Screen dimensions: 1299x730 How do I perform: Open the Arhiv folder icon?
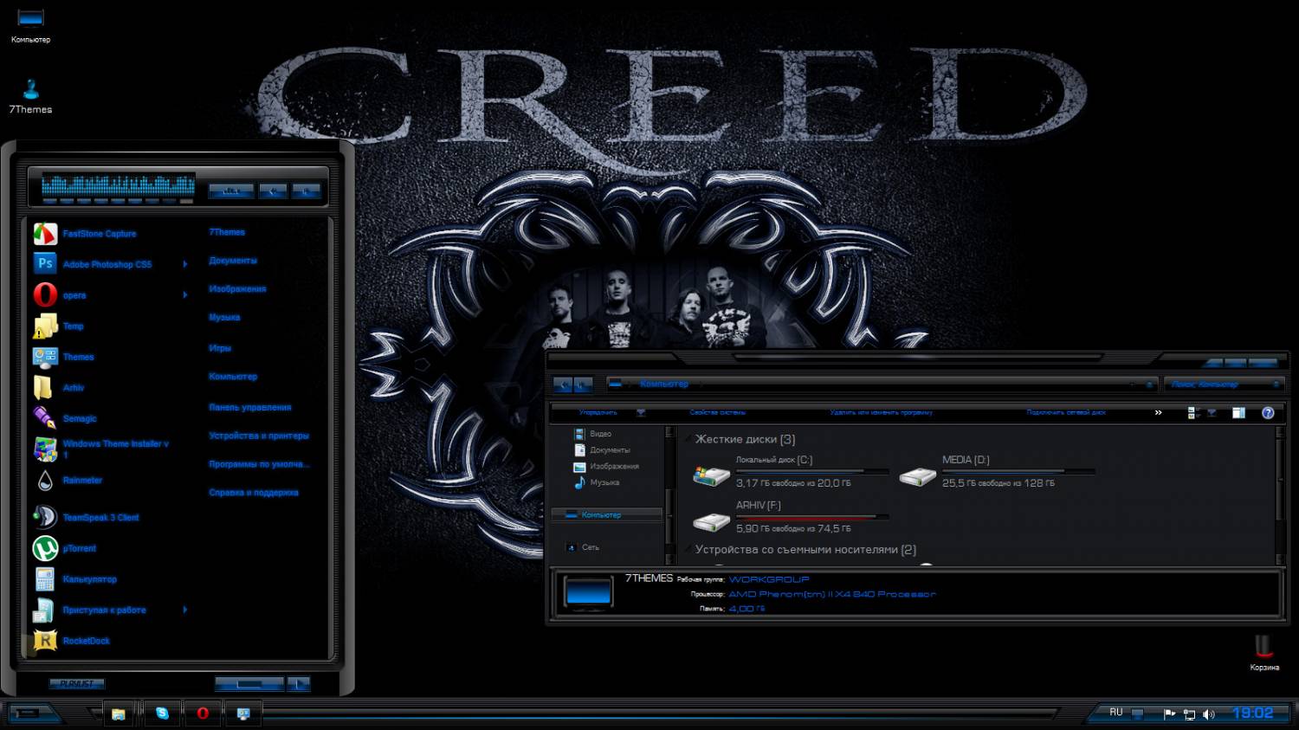(45, 388)
